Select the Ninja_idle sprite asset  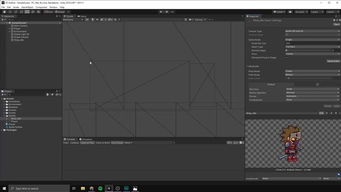[x=16, y=118]
